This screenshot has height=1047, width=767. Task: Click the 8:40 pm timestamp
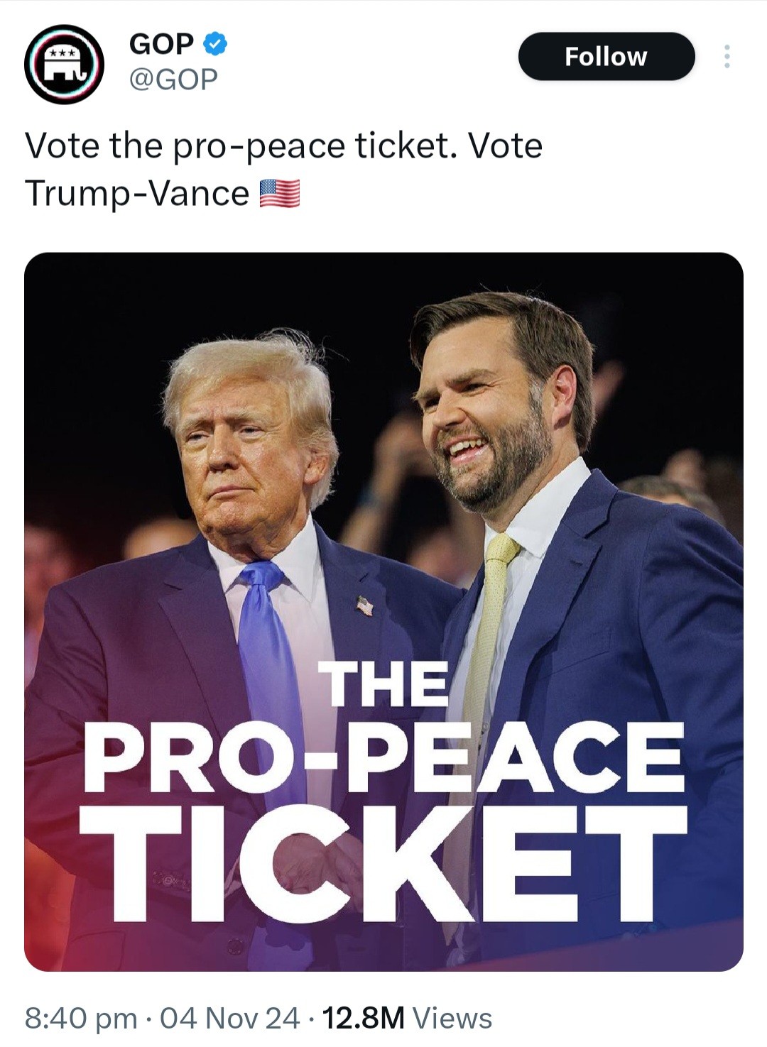point(81,1019)
